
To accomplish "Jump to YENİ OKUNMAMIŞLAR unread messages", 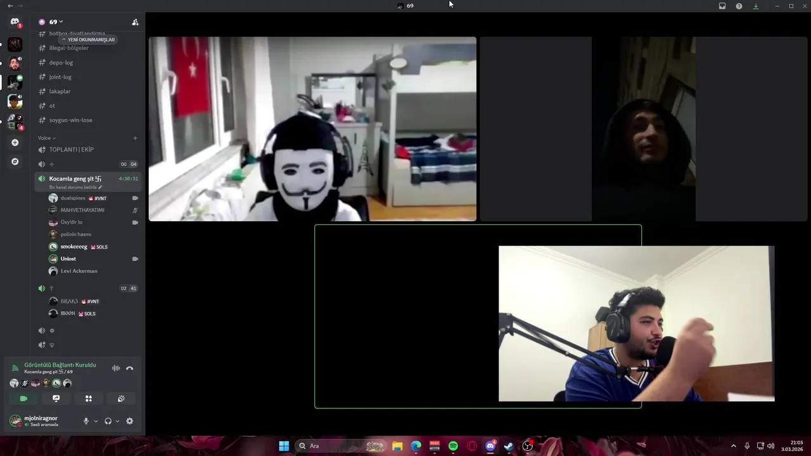I will [89, 39].
